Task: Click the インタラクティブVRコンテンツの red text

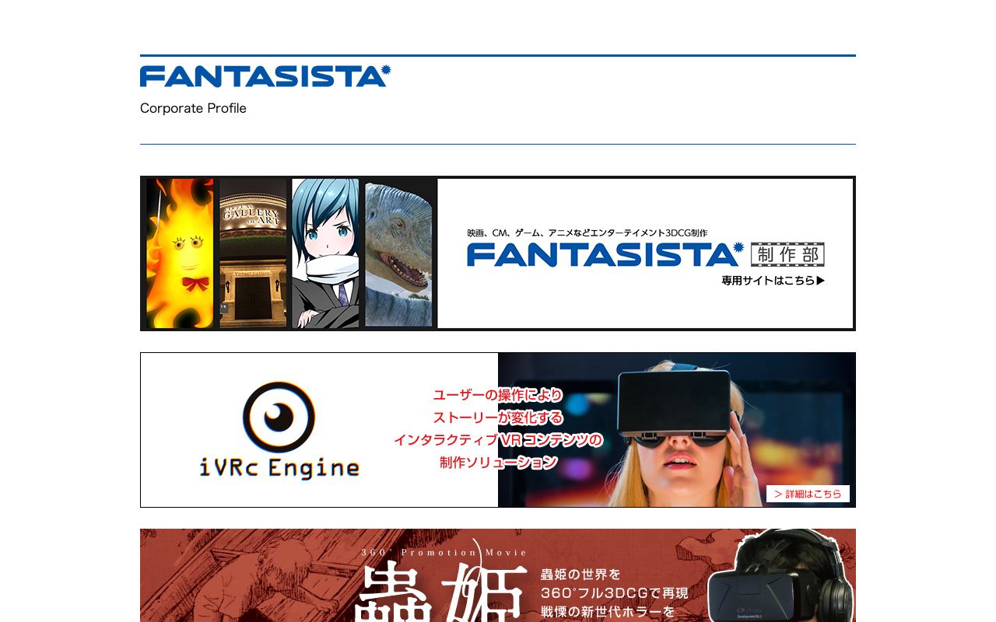Action: click(498, 440)
